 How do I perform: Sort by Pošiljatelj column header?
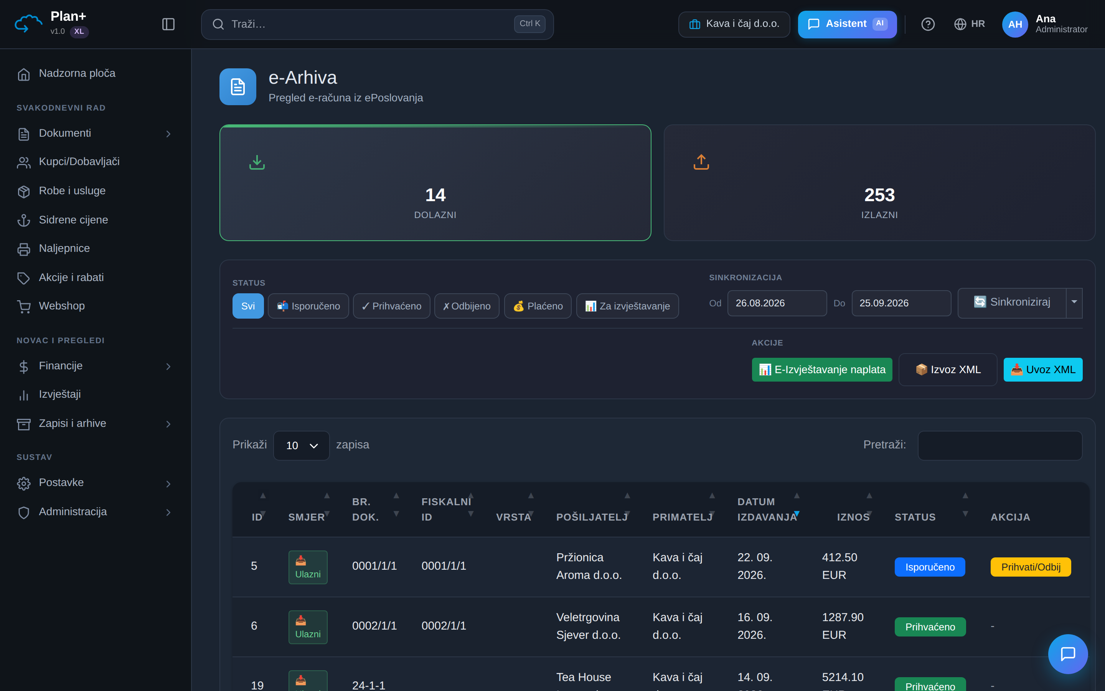point(592,517)
